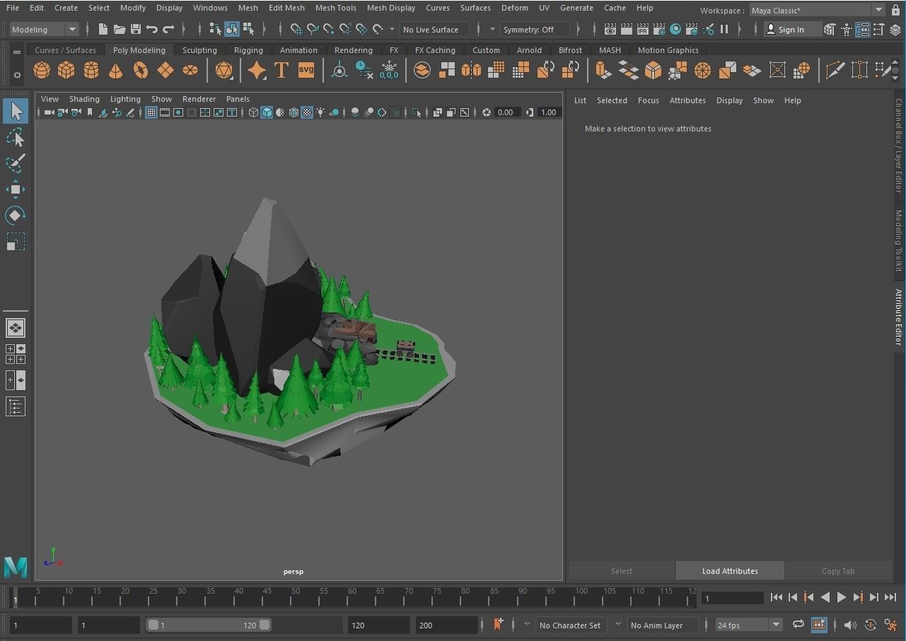Open the Attribute Editor Focus menu

coord(648,100)
